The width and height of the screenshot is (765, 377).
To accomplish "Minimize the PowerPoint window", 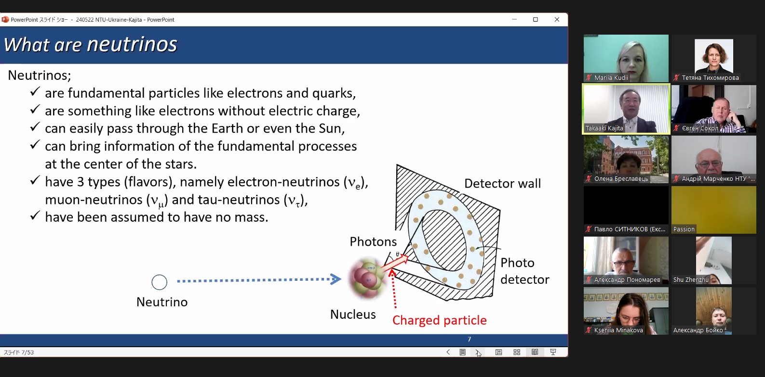I will [514, 19].
